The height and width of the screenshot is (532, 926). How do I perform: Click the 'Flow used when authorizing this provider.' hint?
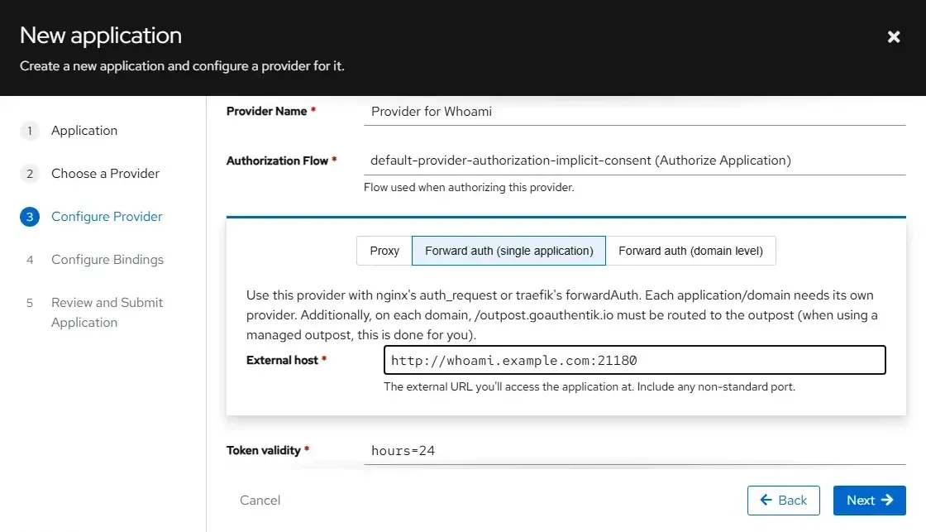pos(469,187)
